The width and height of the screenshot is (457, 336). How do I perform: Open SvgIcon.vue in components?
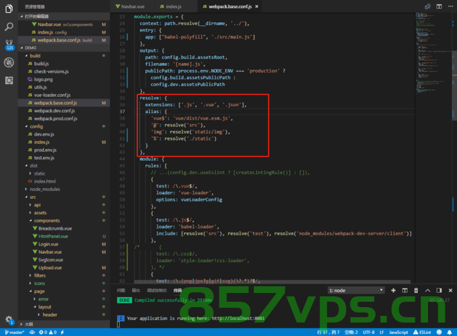tap(64, 260)
